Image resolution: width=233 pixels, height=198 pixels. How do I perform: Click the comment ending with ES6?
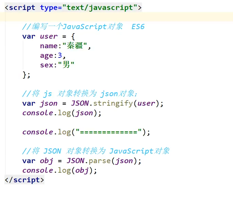(x=83, y=27)
